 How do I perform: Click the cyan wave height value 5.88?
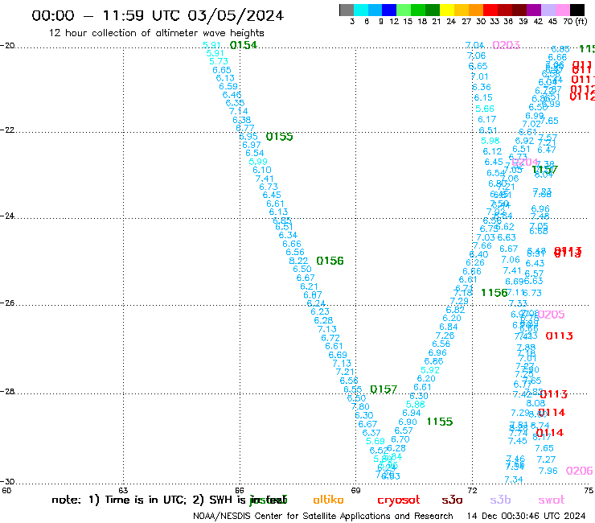coord(415,404)
